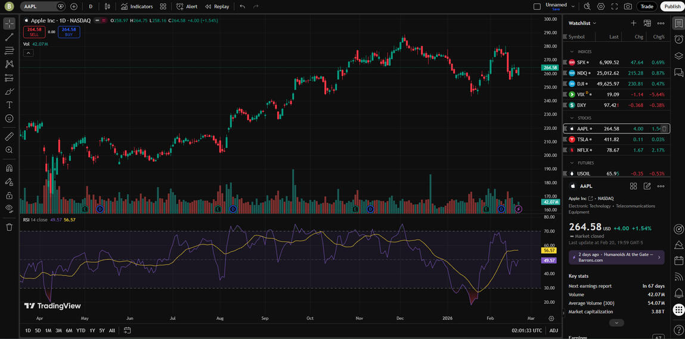685x339 pixels.
Task: Collapse the indicator legend chevron
Action: point(28,53)
